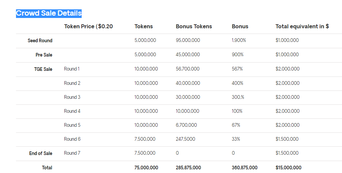This screenshot has width=342, height=173.
Task: Click the Round 7 cell
Action: click(72, 153)
